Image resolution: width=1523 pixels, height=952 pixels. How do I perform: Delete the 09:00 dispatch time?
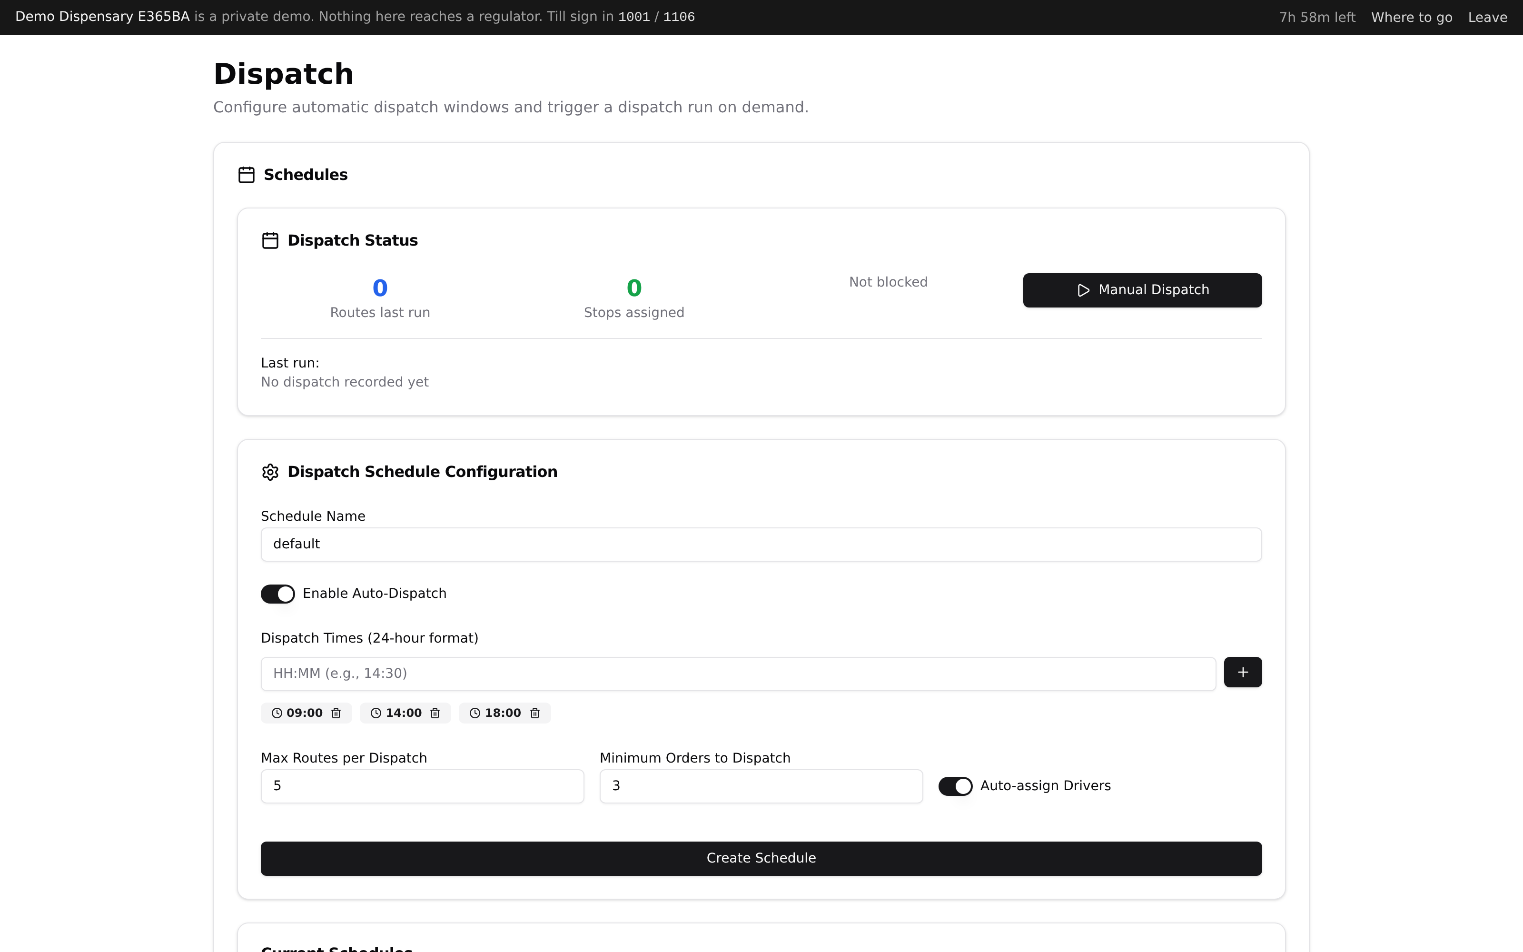click(x=336, y=713)
